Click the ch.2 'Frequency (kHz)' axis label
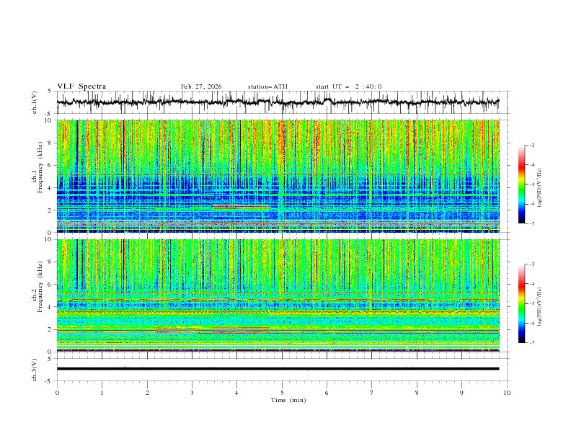 pos(40,287)
